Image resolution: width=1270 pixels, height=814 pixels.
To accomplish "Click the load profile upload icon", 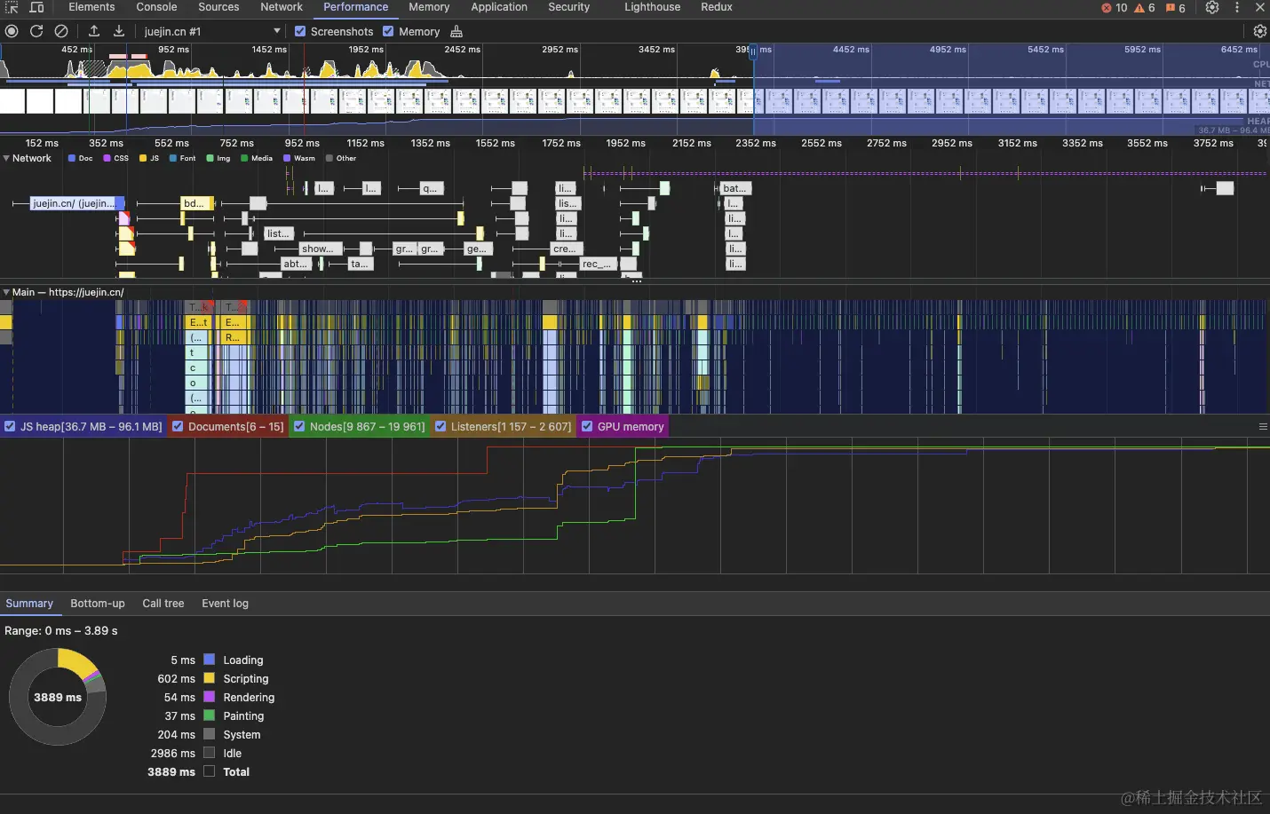I will [x=94, y=31].
